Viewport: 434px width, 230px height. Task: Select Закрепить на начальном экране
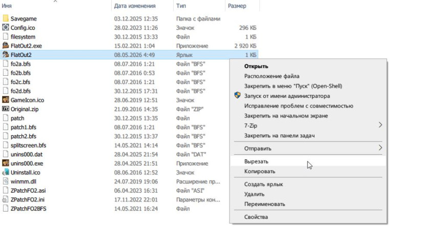click(286, 116)
